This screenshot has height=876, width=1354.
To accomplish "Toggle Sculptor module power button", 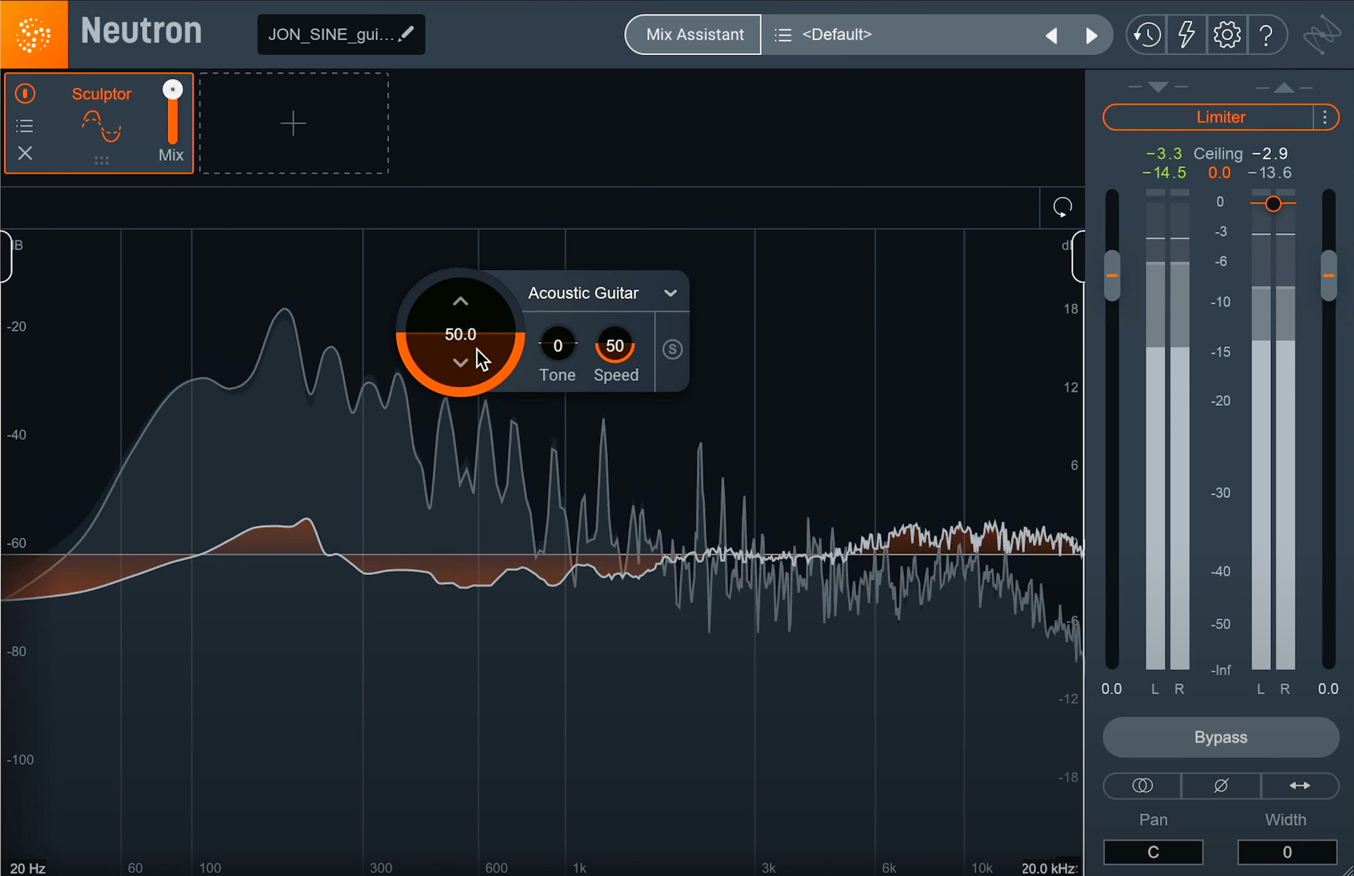I will 25,93.
